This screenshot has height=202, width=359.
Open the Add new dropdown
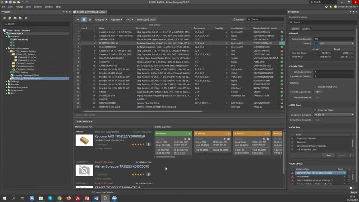[x=117, y=20]
